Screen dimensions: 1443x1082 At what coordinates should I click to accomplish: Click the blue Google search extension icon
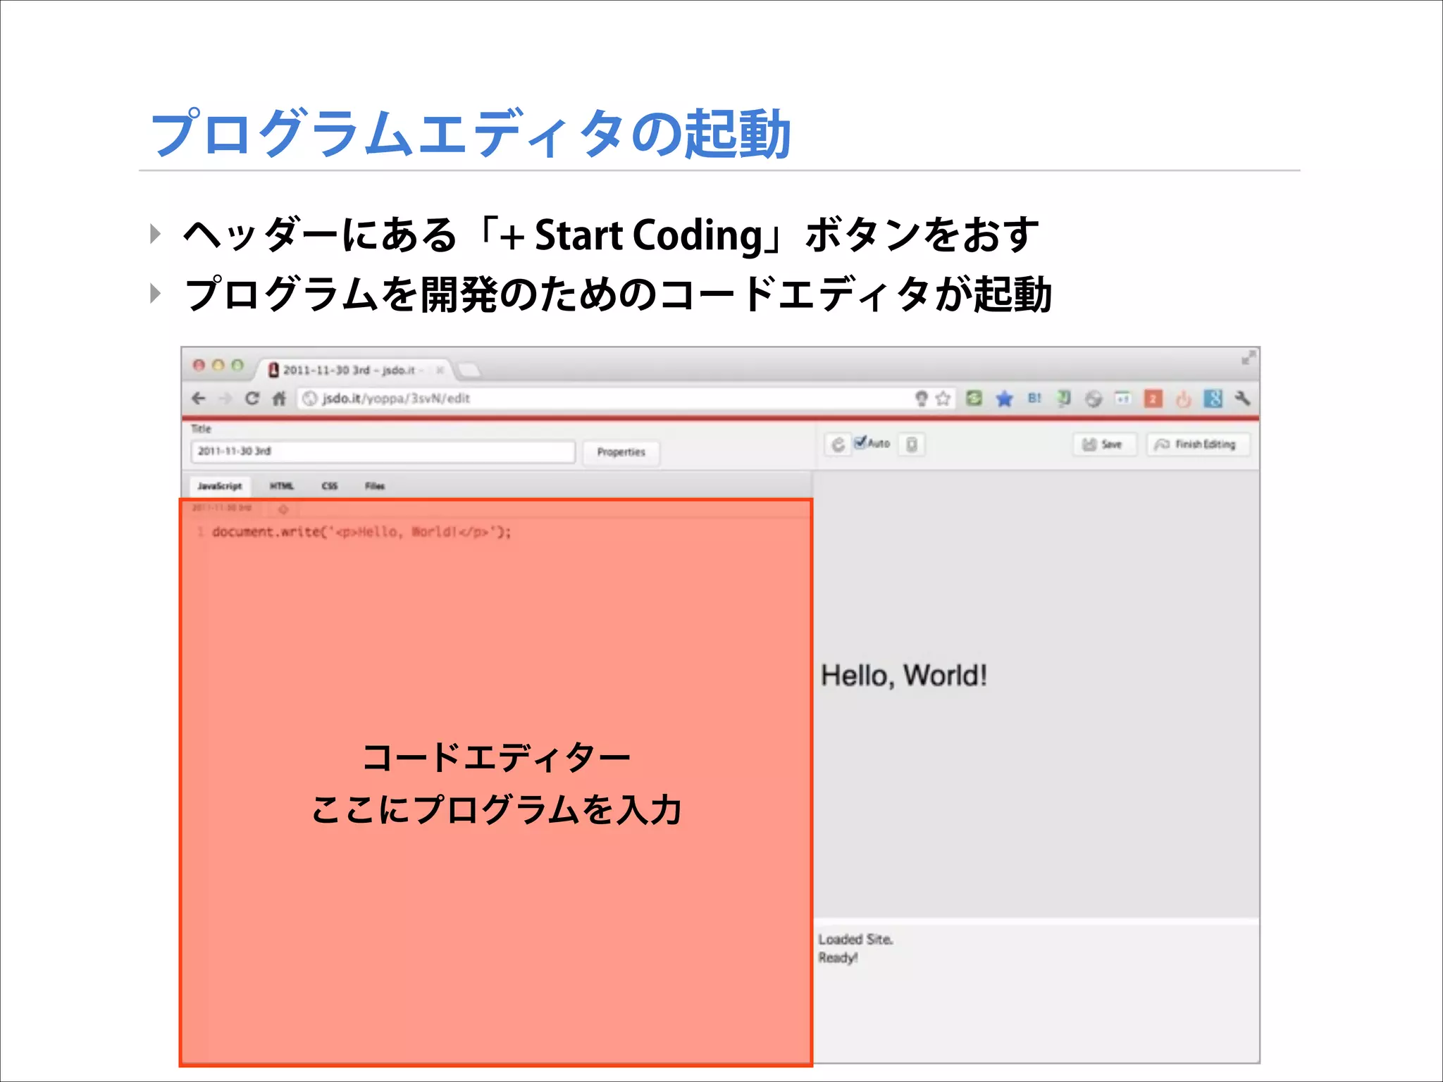[1213, 399]
